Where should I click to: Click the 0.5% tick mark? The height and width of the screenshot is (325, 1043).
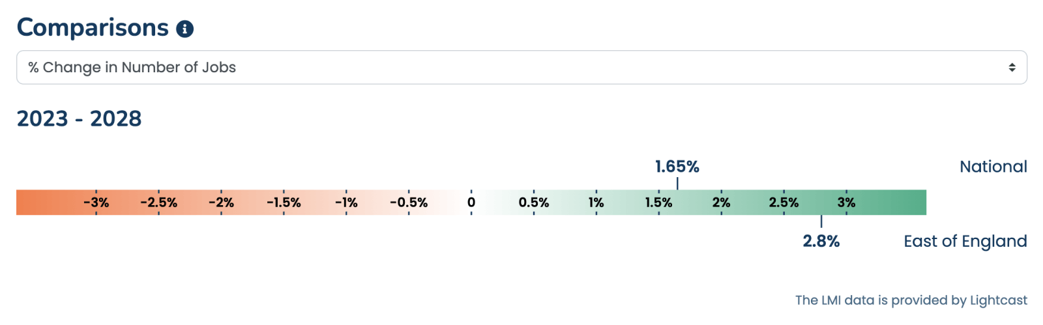pyautogui.click(x=534, y=203)
